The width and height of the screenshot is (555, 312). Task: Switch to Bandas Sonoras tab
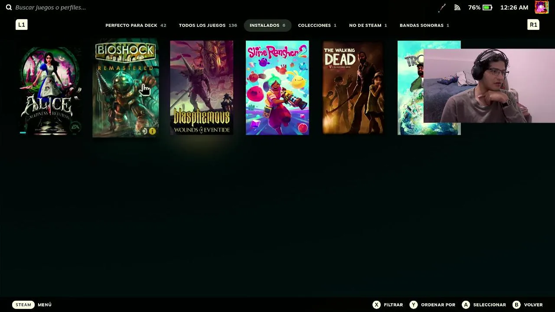[424, 25]
